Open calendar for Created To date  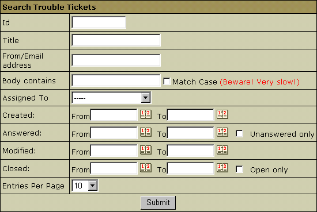click(x=222, y=114)
